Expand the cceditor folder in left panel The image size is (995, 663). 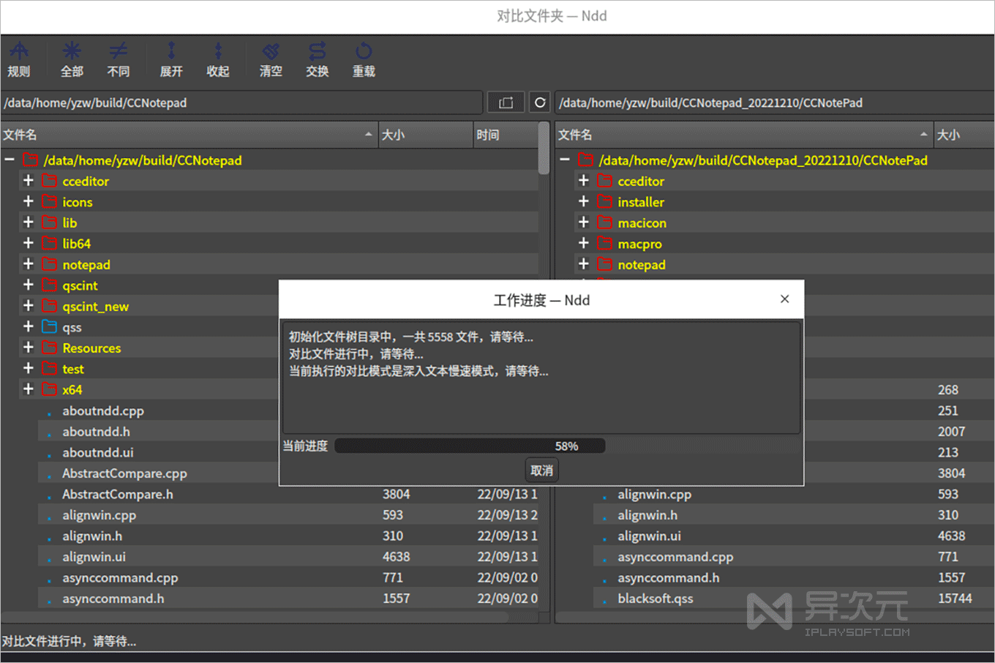tap(27, 181)
